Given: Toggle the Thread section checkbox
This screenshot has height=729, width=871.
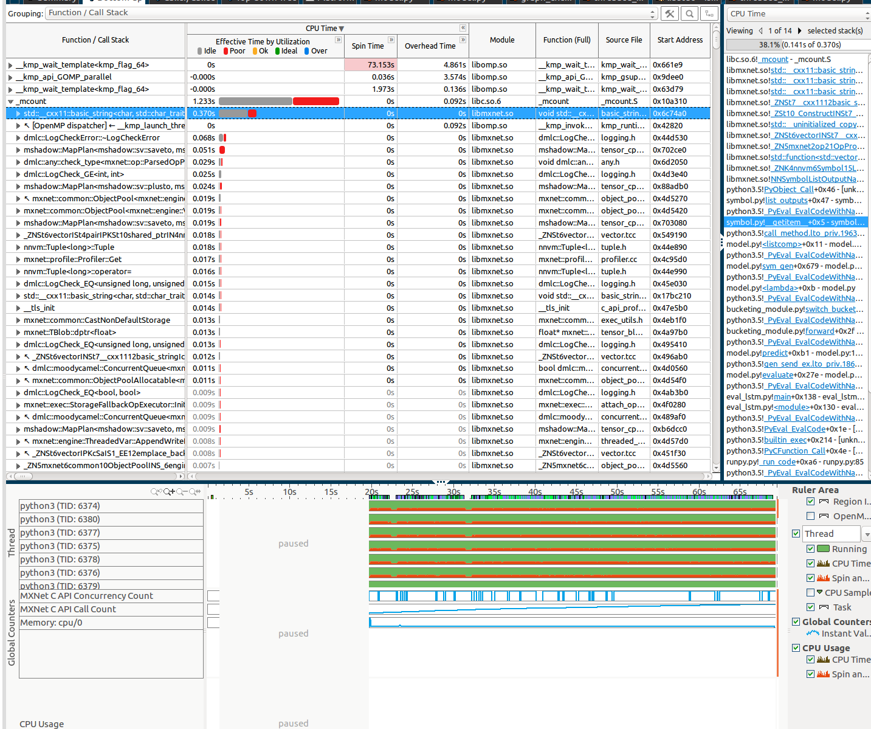Looking at the screenshot, I should tap(796, 534).
